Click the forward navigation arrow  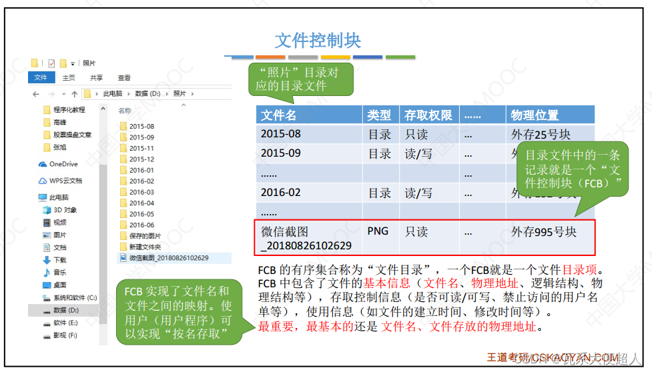(x=51, y=94)
